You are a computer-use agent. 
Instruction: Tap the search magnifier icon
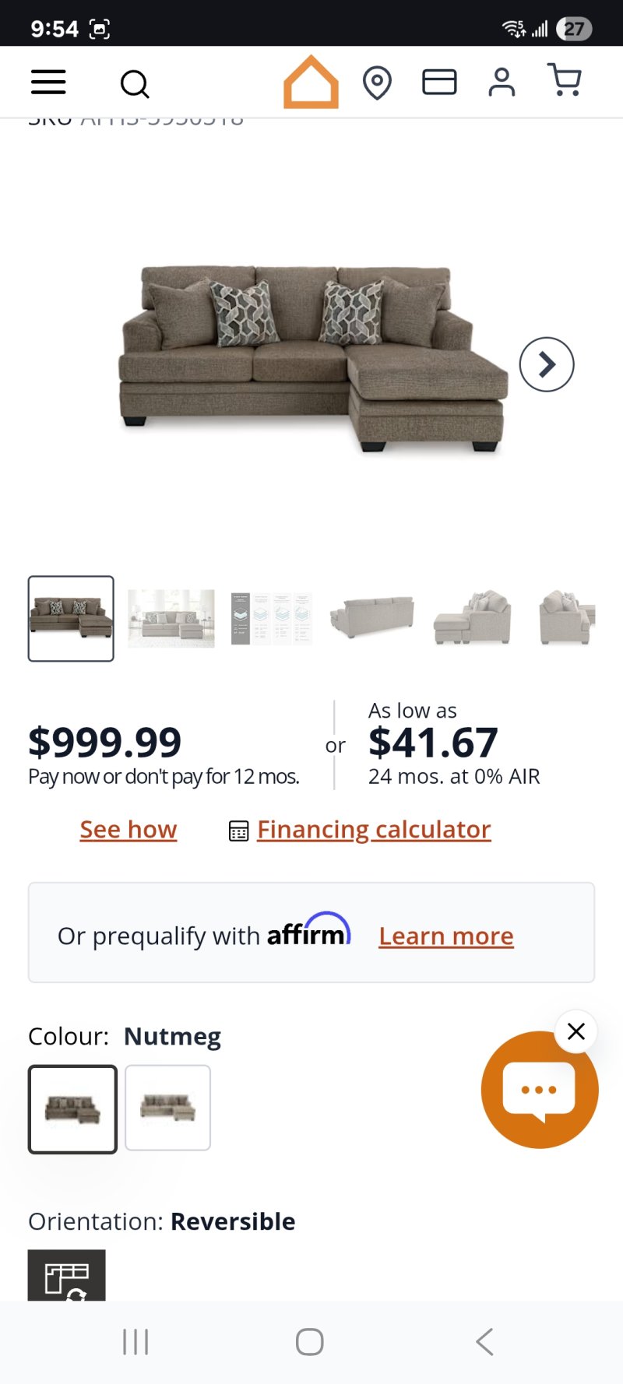[135, 83]
